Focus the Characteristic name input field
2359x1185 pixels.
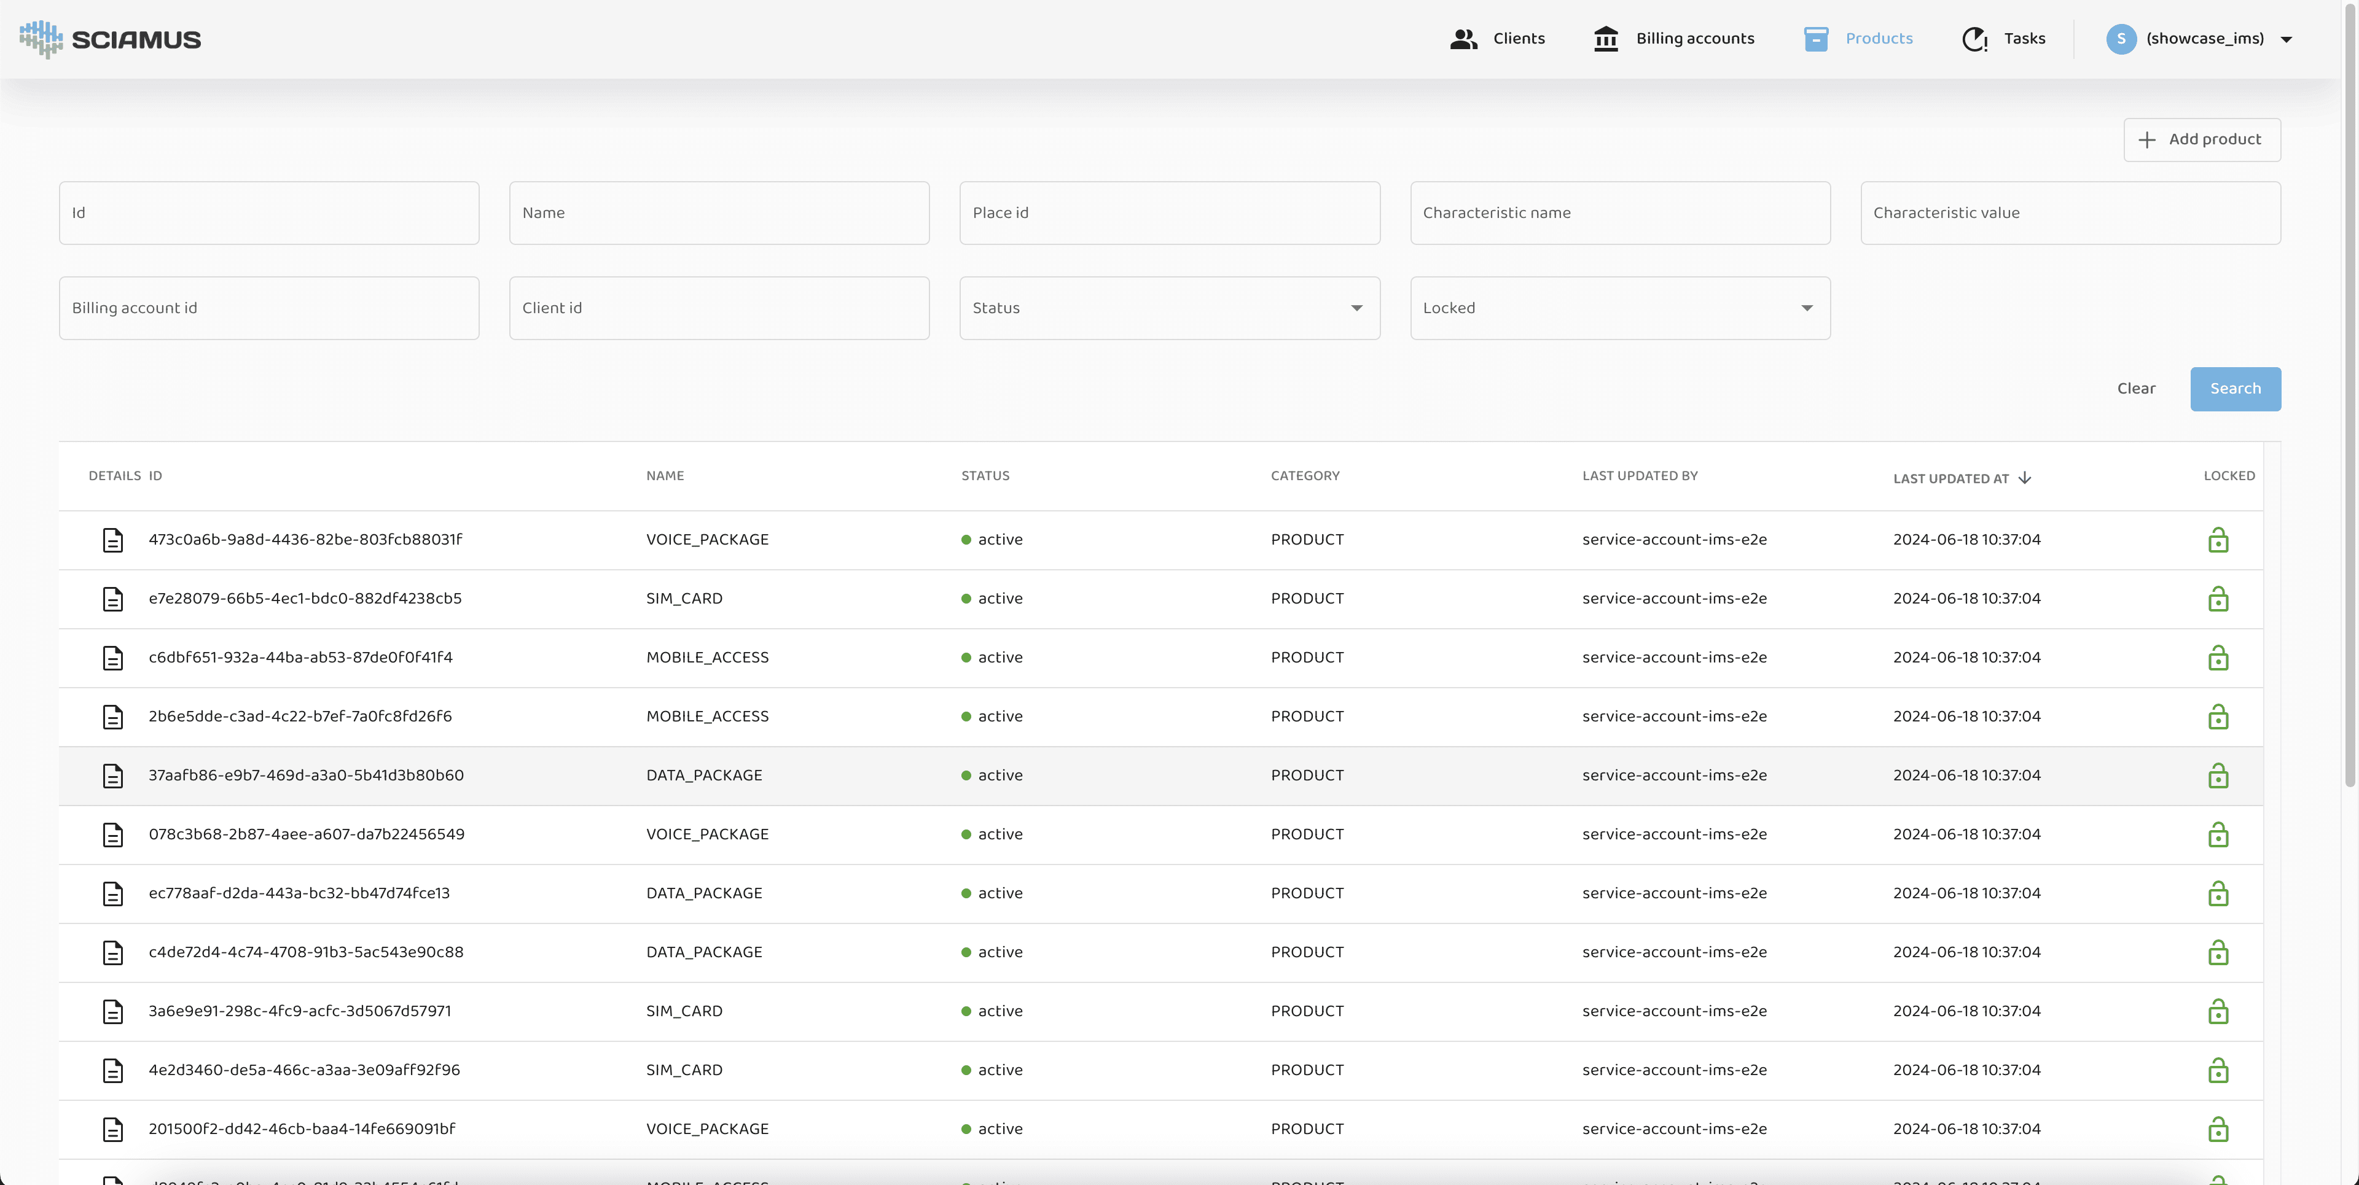pyautogui.click(x=1619, y=213)
